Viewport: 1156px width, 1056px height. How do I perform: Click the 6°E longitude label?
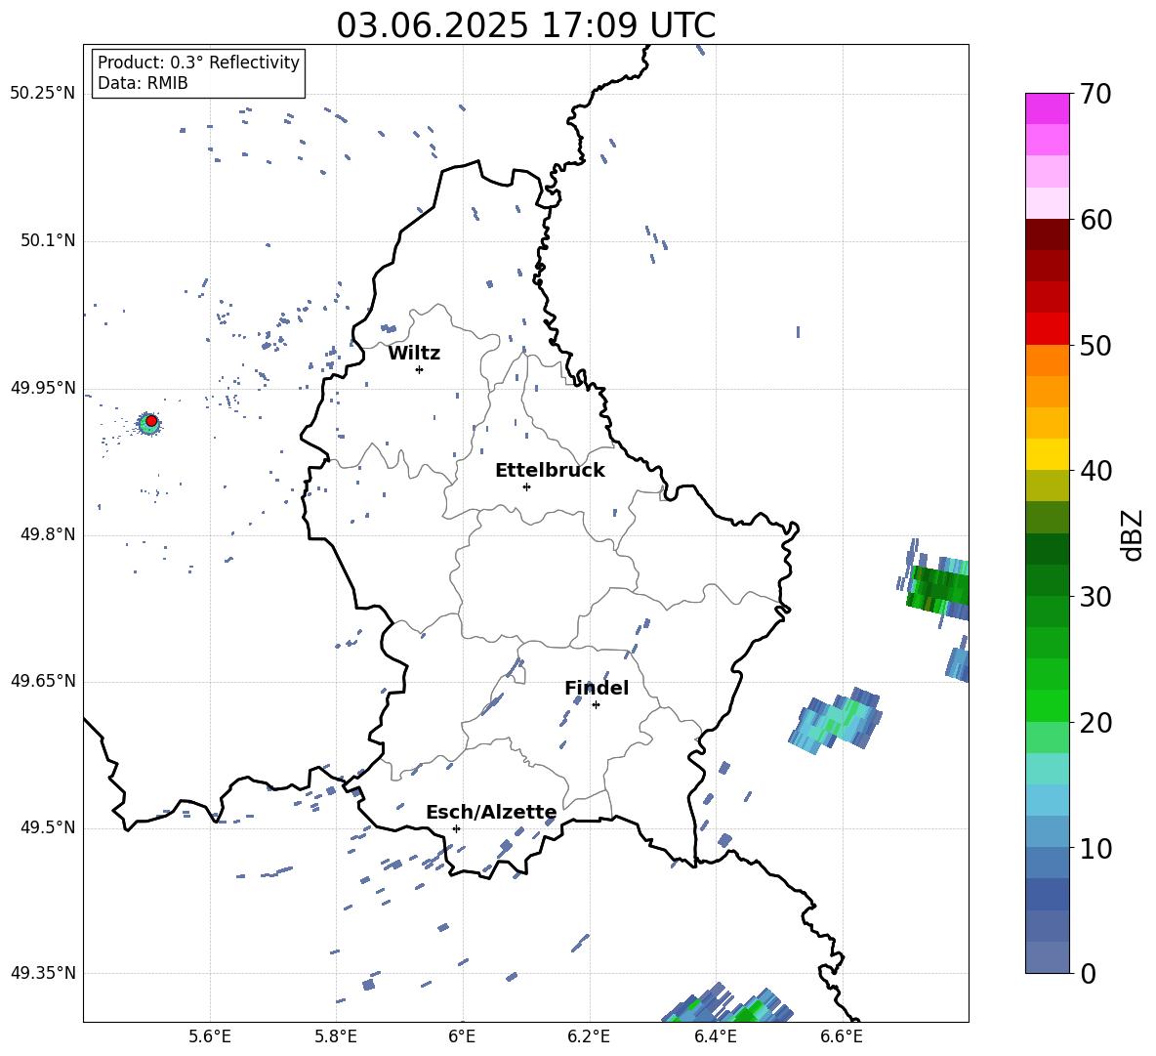(x=462, y=1036)
